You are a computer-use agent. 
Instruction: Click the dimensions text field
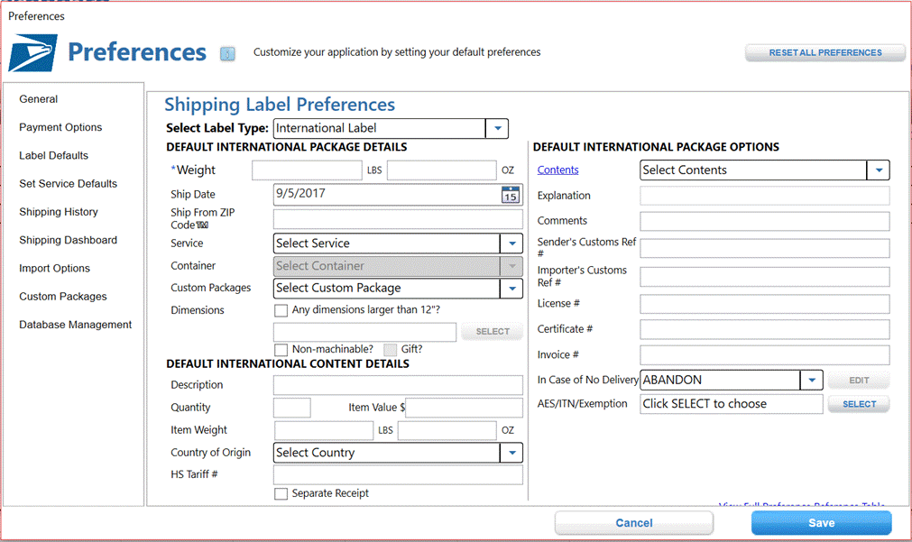pos(364,332)
